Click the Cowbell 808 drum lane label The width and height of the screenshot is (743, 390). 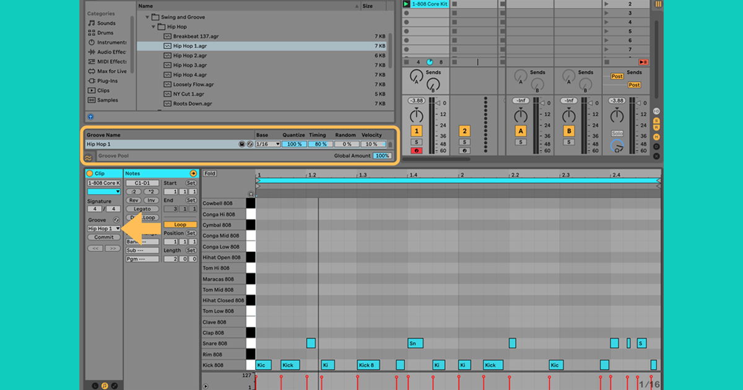[217, 204]
